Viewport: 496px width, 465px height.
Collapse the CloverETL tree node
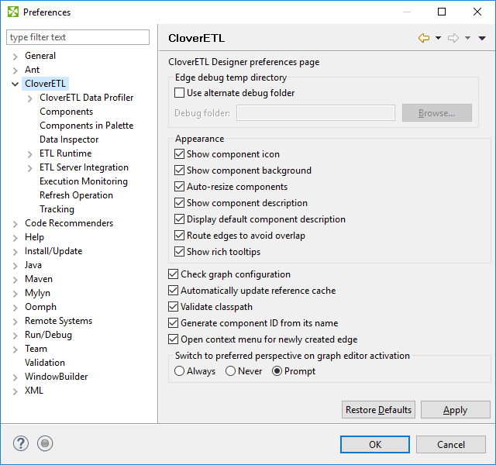tap(15, 84)
